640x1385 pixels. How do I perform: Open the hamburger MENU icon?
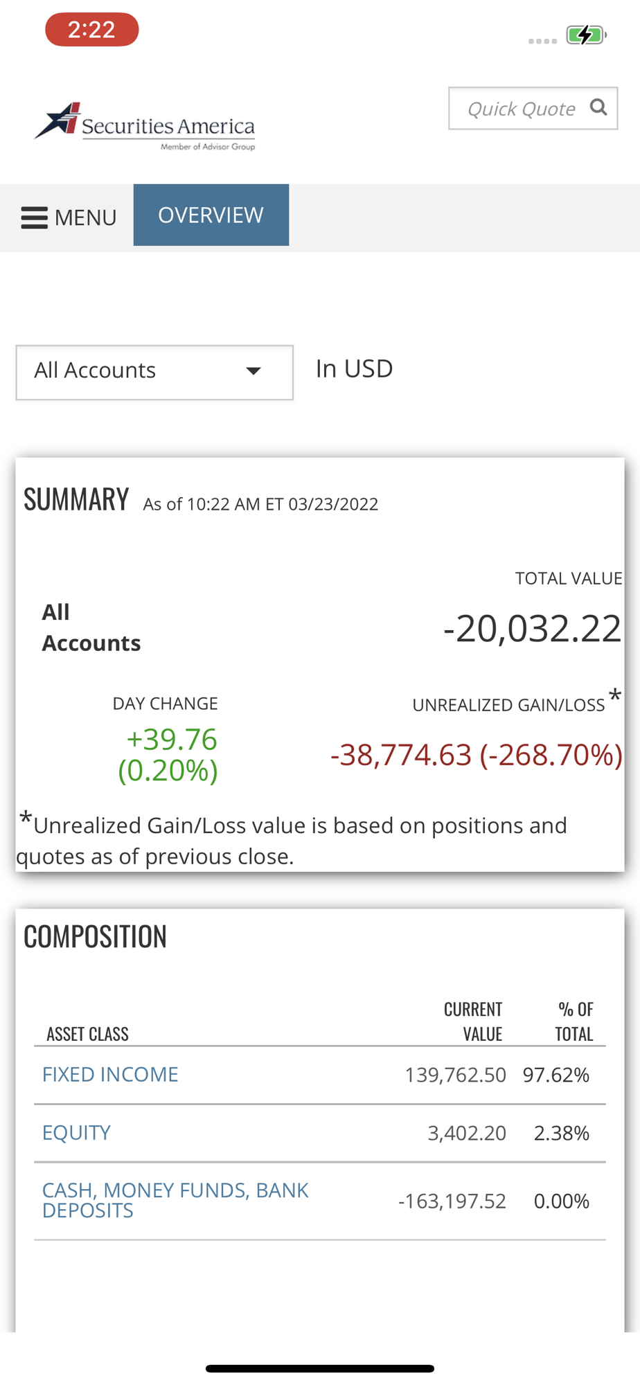tap(34, 217)
